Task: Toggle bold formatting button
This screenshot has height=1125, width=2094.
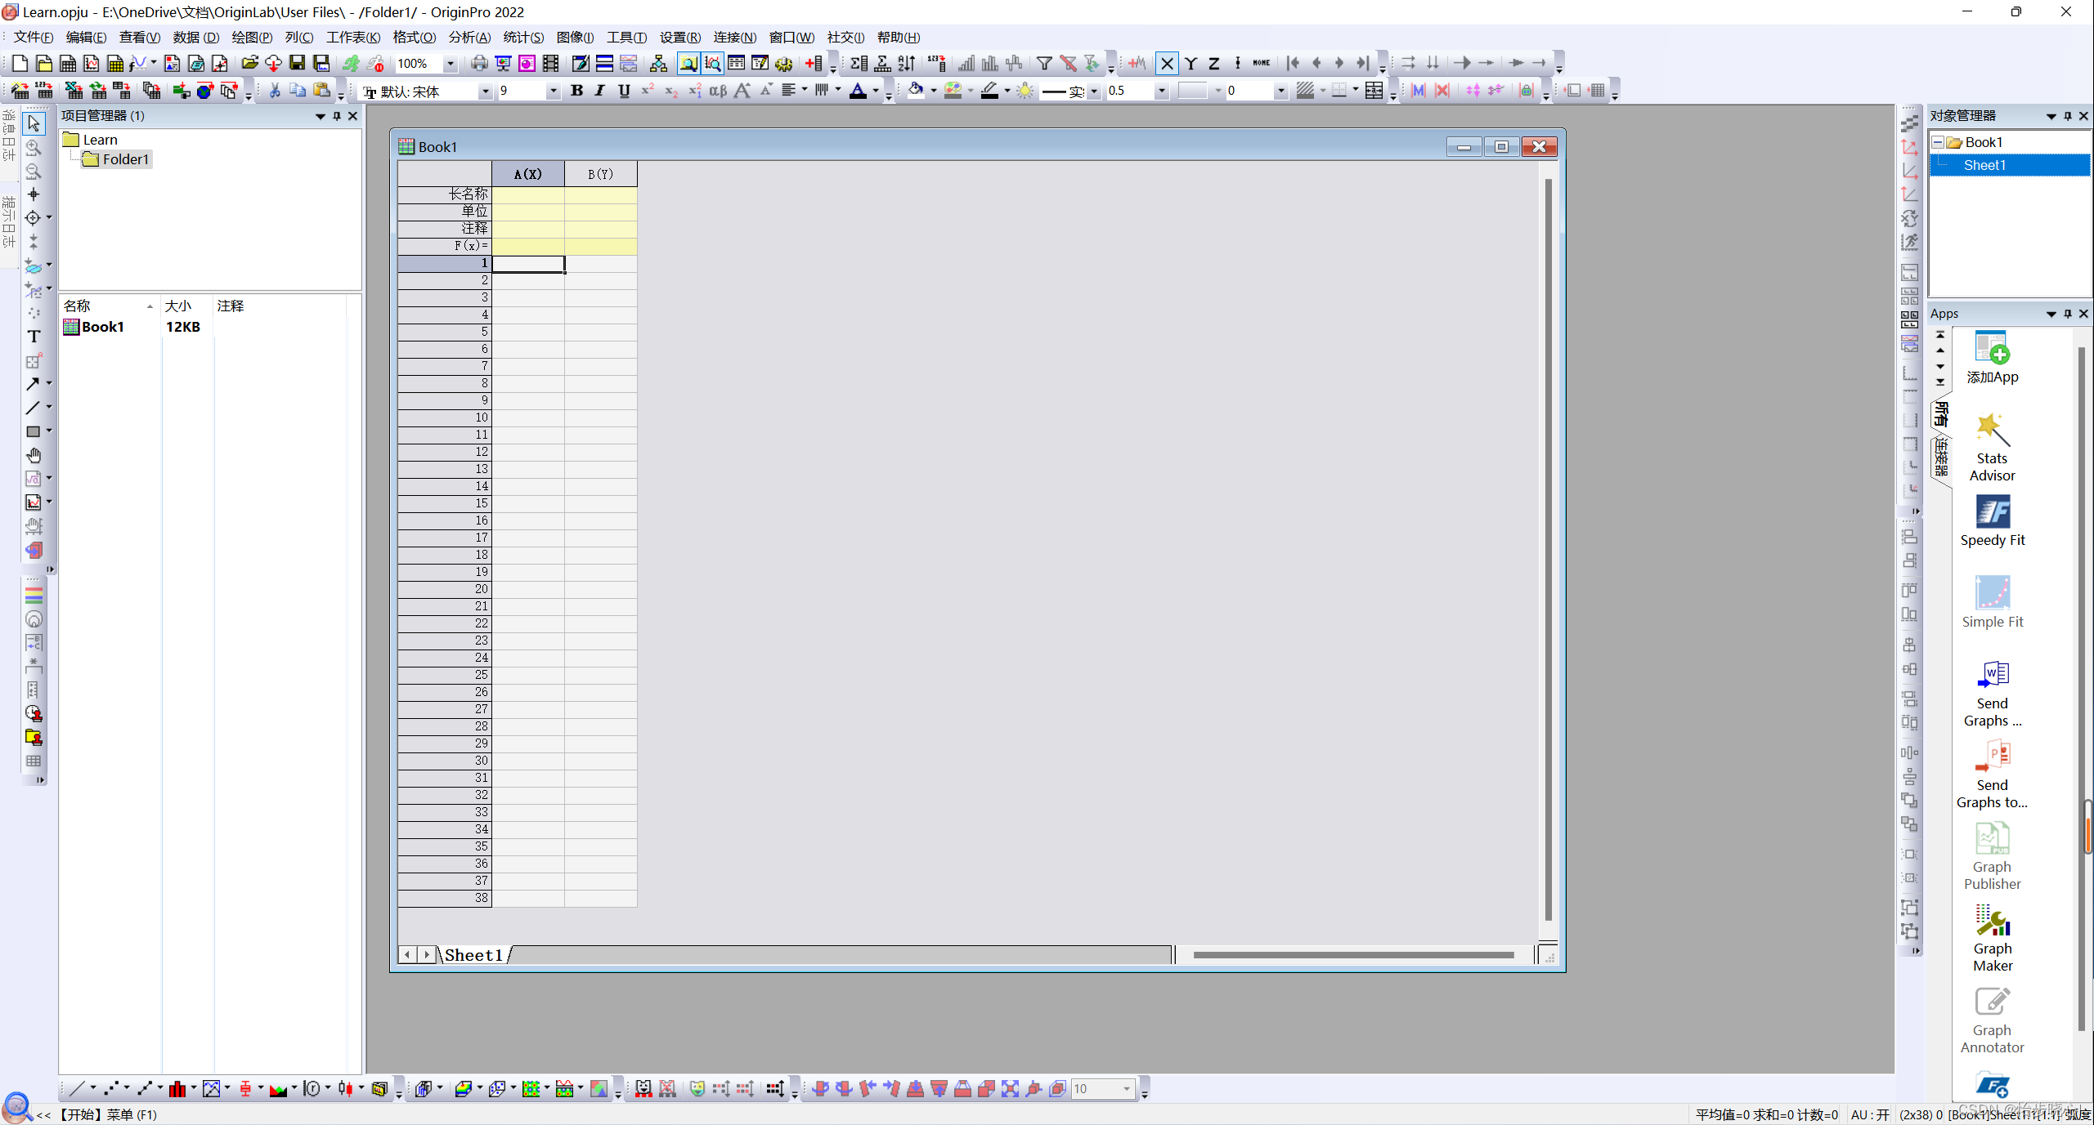Action: 575,90
